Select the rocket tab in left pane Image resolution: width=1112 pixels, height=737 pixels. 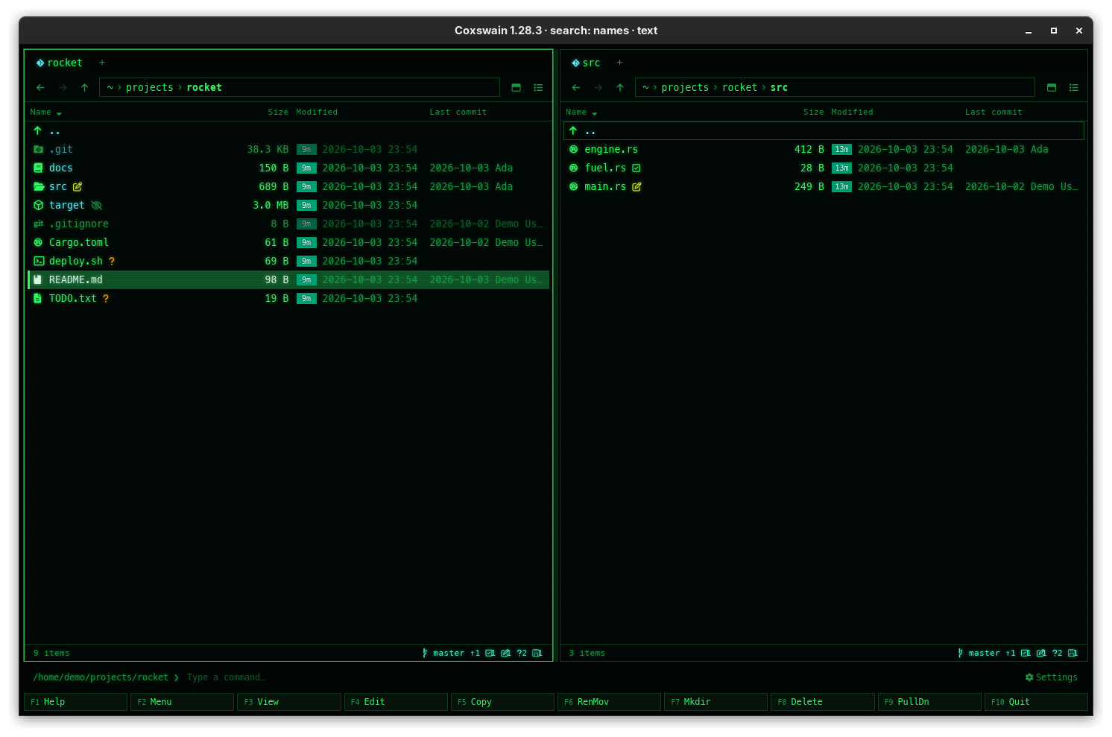[60, 63]
